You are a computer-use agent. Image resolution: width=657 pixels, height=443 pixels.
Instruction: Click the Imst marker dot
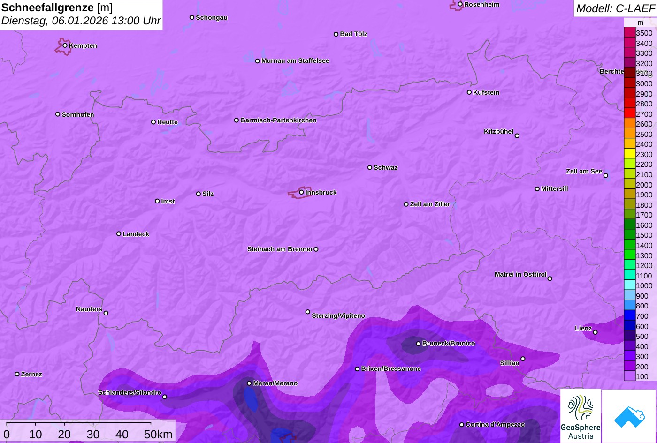point(157,201)
